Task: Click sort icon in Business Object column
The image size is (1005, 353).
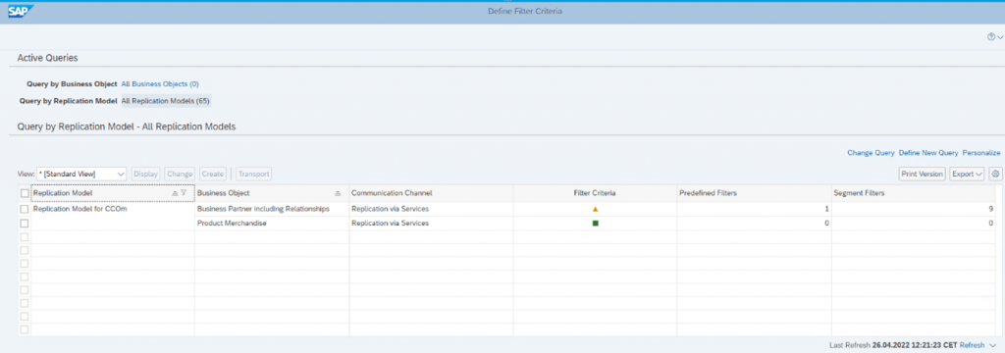Action: coord(338,193)
